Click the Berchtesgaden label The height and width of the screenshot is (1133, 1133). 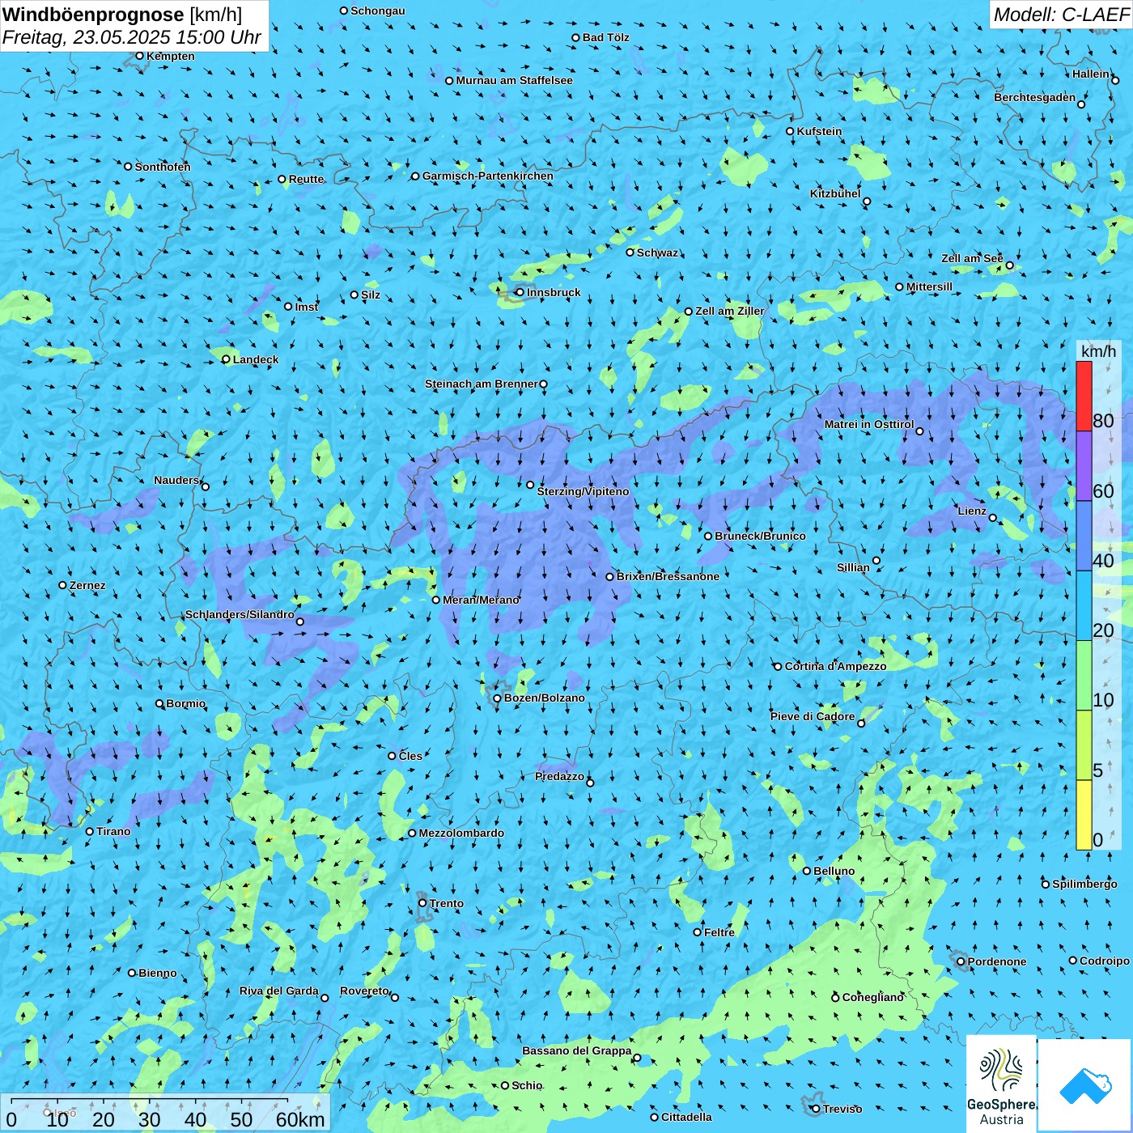[x=1035, y=97]
